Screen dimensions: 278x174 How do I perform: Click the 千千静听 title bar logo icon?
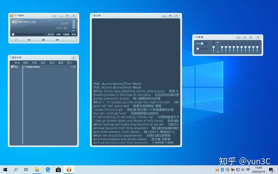click(x=12, y=15)
